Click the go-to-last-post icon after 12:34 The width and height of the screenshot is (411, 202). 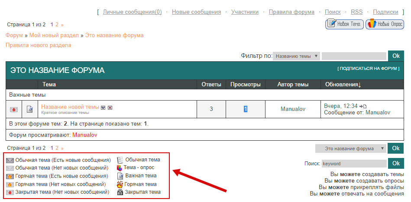pyautogui.click(x=363, y=106)
